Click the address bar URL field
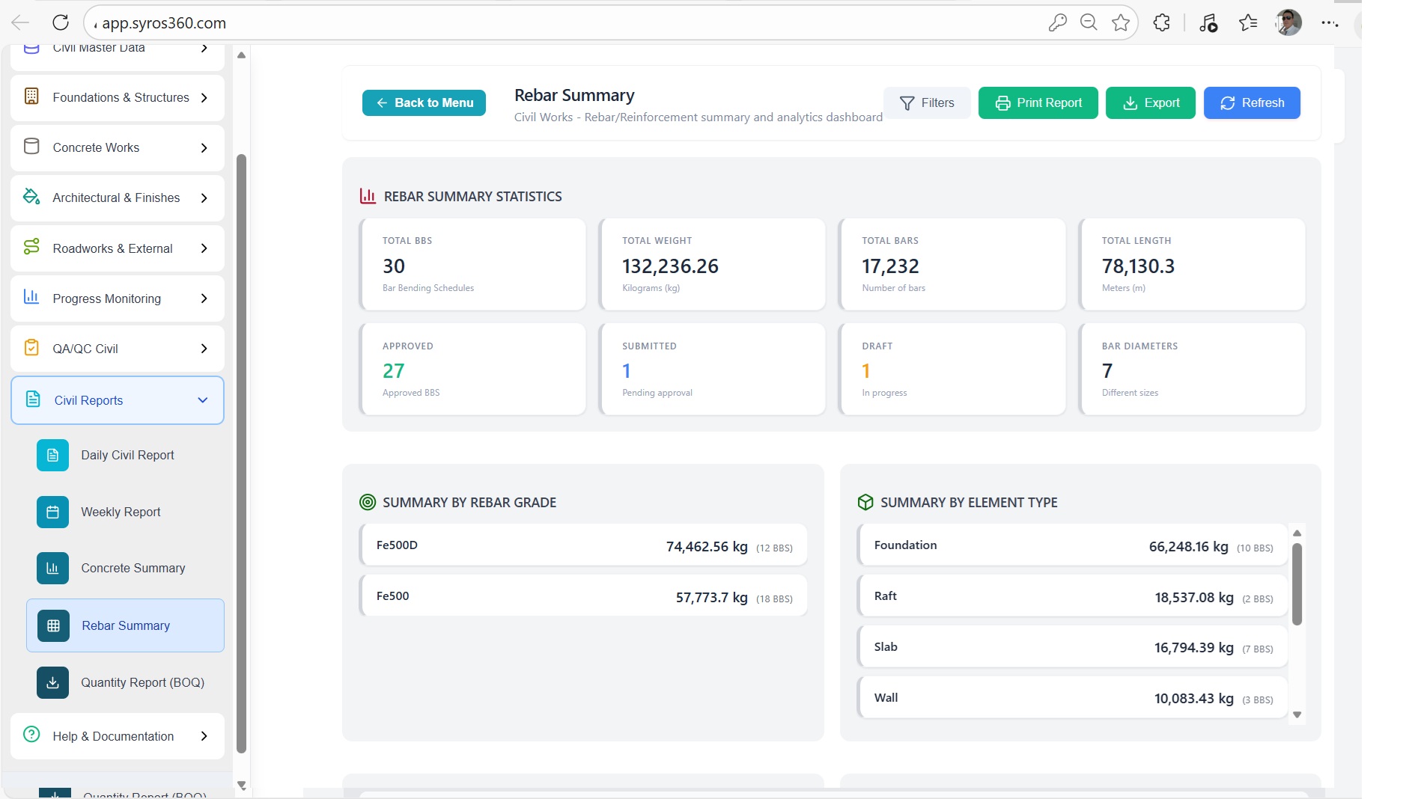 click(524, 22)
